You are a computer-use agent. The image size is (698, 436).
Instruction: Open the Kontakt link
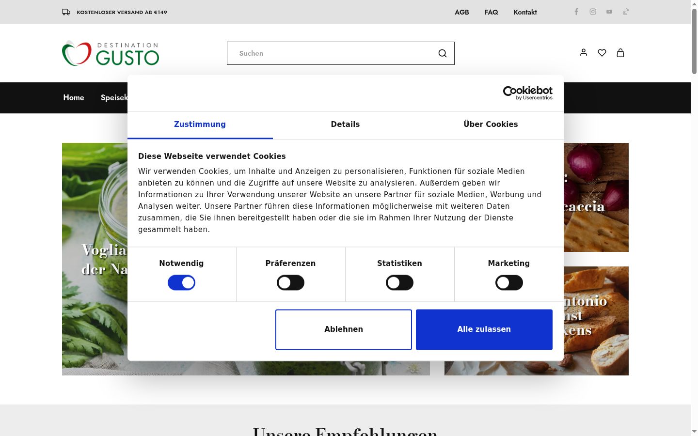(x=525, y=12)
